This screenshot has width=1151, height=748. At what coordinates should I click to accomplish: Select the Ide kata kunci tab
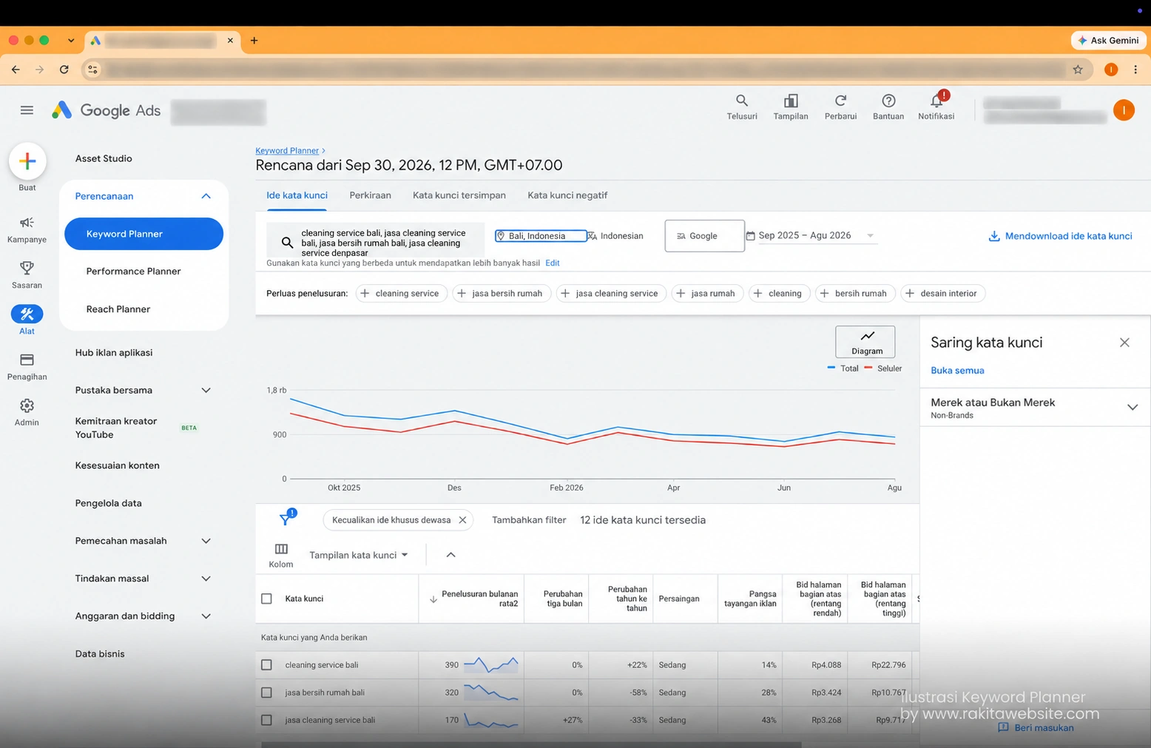pyautogui.click(x=297, y=195)
